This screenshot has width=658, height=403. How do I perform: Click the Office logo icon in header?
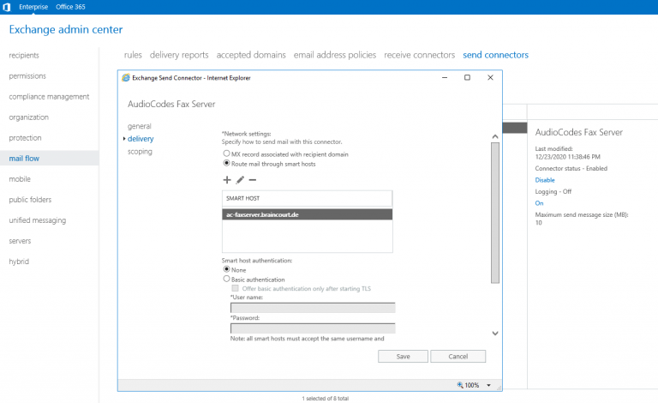click(x=7, y=6)
